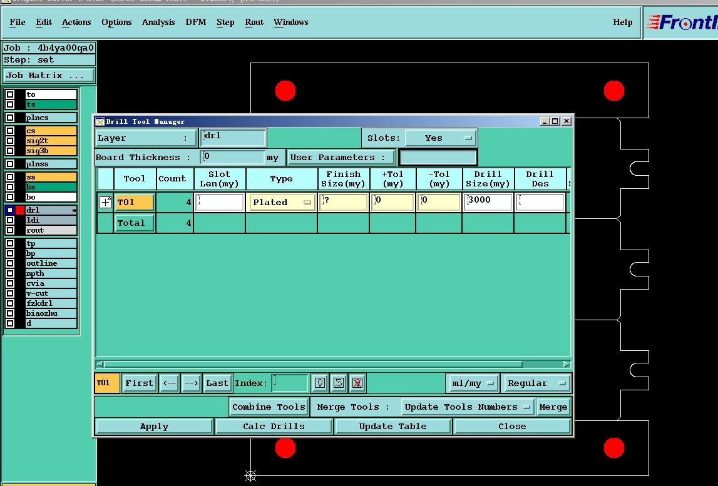
Task: Click the small icon right of drl layer
Action: click(74, 211)
